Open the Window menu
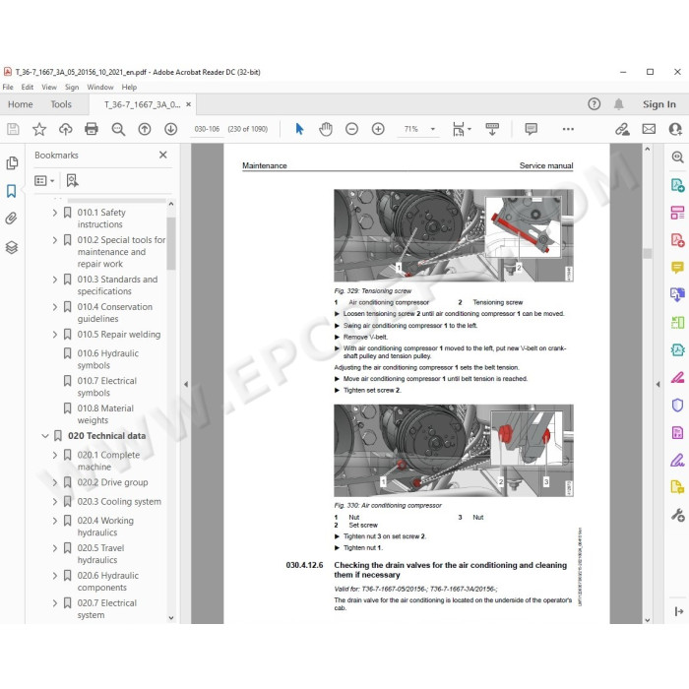 click(100, 87)
